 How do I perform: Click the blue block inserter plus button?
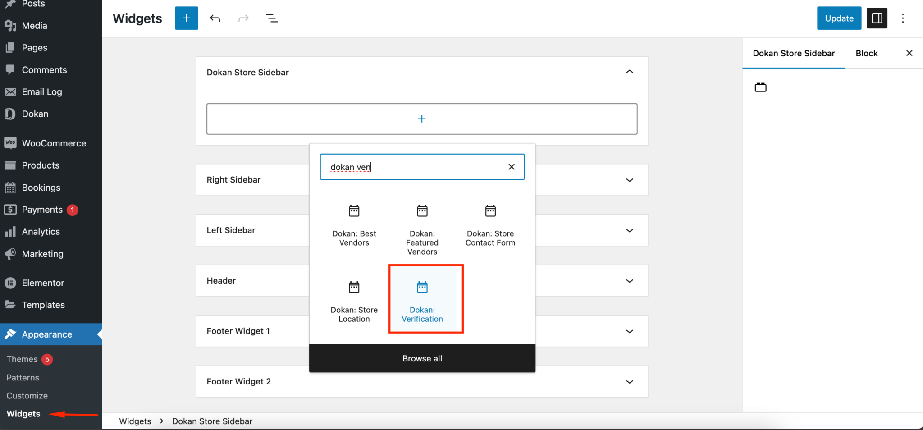click(186, 18)
